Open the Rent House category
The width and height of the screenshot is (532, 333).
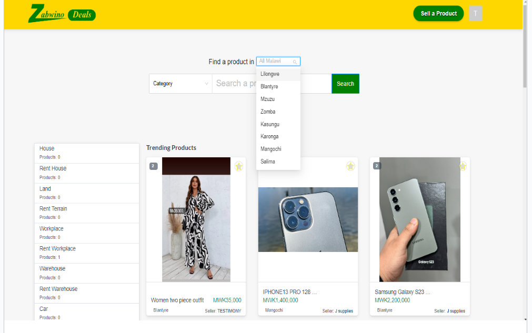pos(87,173)
